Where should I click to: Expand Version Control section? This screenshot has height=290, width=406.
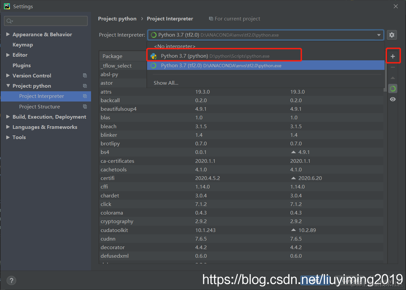point(8,75)
